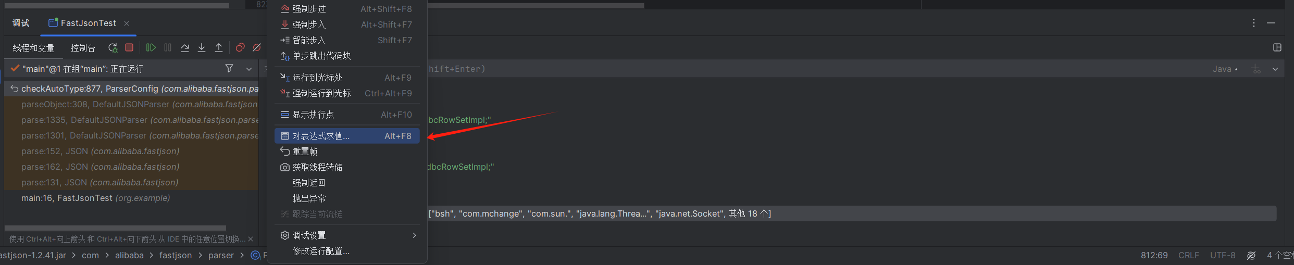Select 对表达式求值... from the context menu

[x=347, y=136]
